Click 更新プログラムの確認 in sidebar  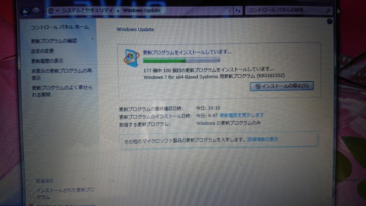[x=54, y=41]
